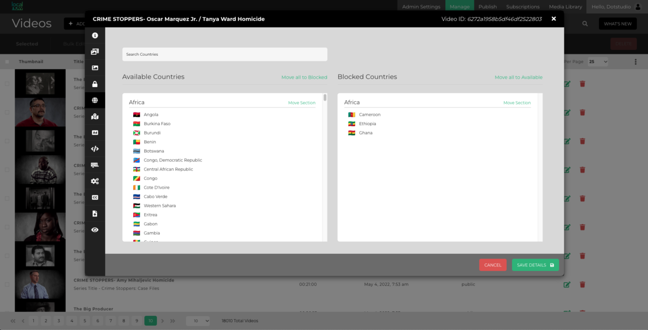Select the Publish menu item
Viewport: 648px width, 330px height.
(487, 6)
